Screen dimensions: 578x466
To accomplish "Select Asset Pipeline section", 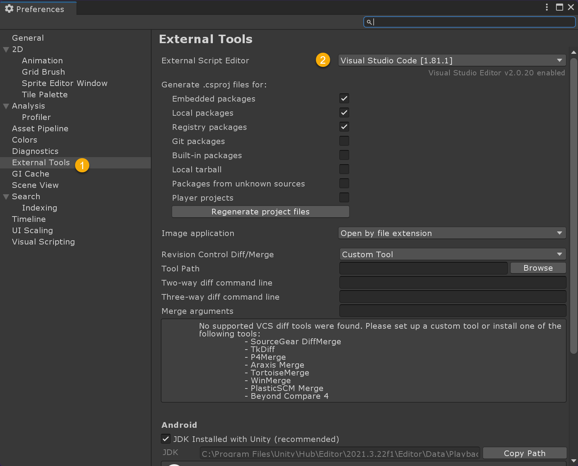I will click(40, 128).
